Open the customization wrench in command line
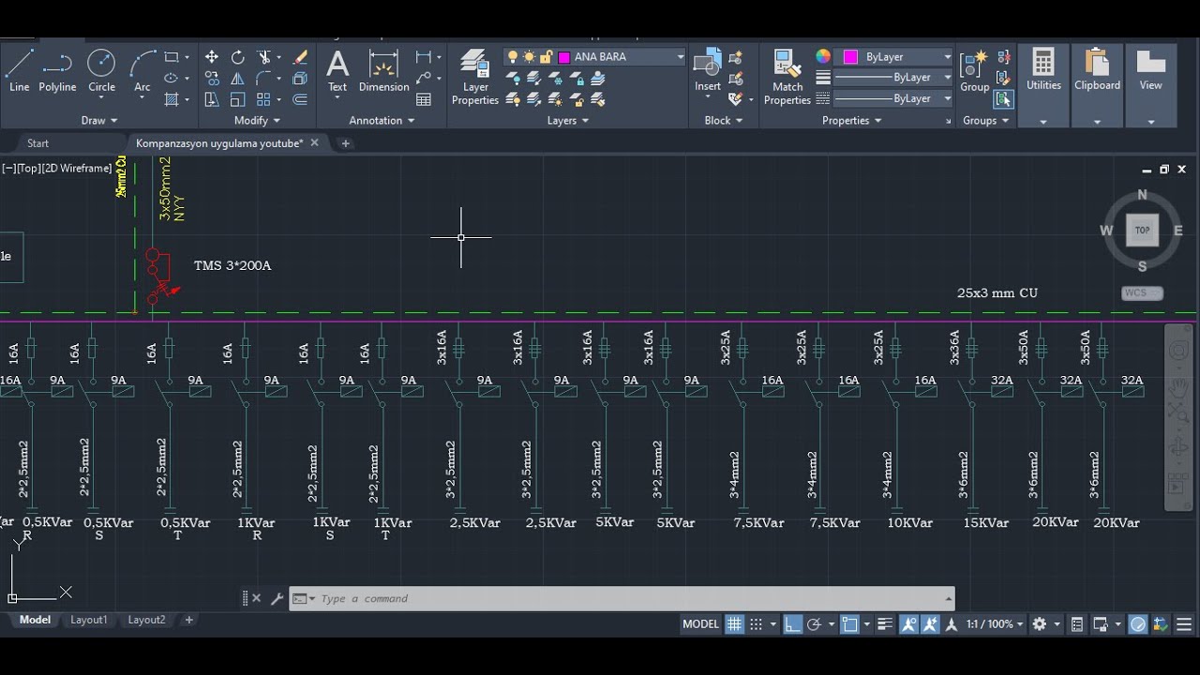1200x675 pixels. 277,598
